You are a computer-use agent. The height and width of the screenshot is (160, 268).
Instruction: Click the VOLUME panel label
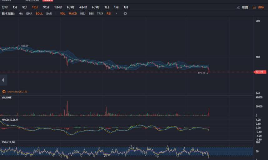(7, 97)
